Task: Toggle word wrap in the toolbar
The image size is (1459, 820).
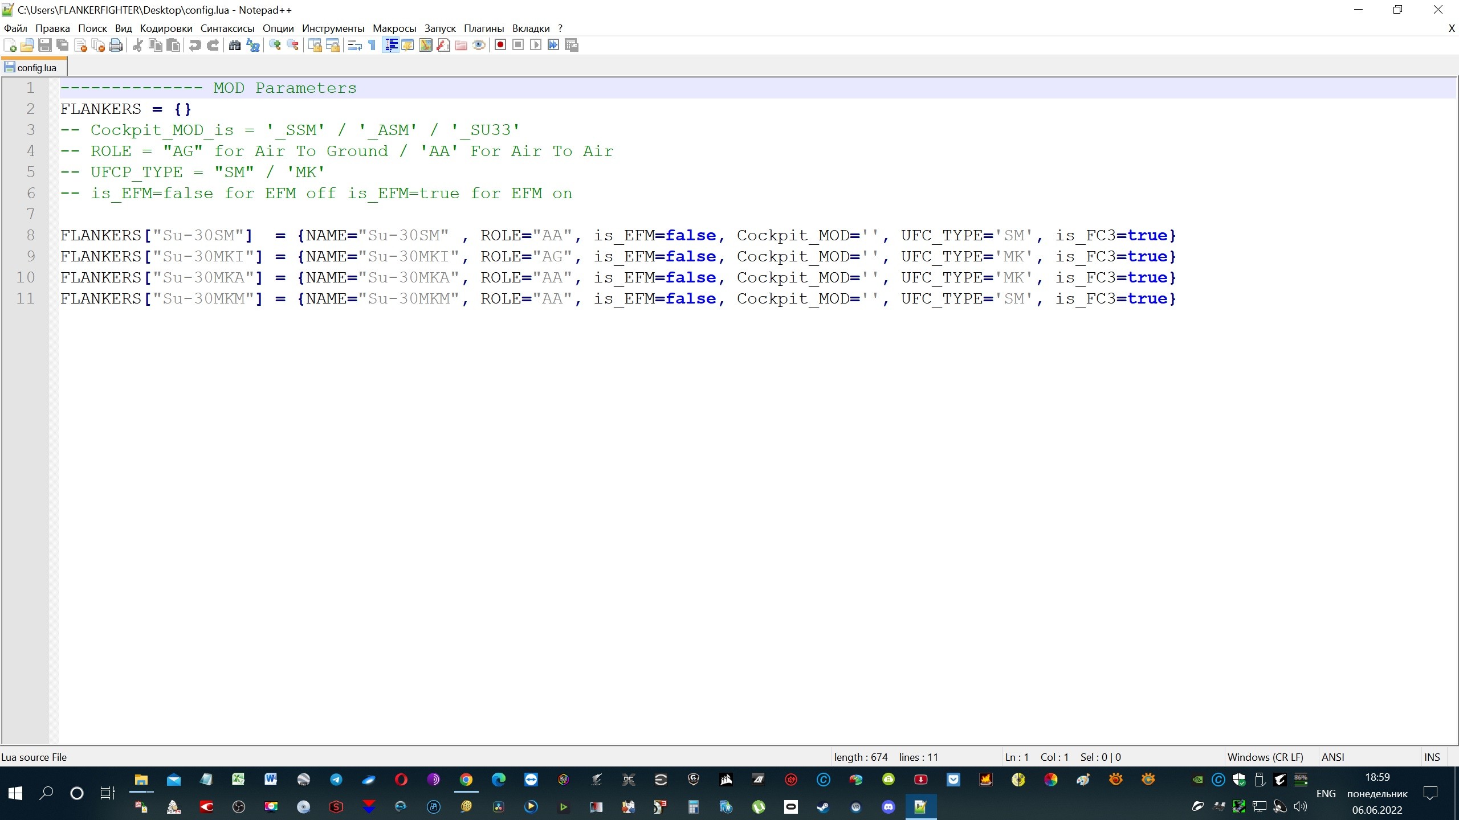Action: [354, 45]
